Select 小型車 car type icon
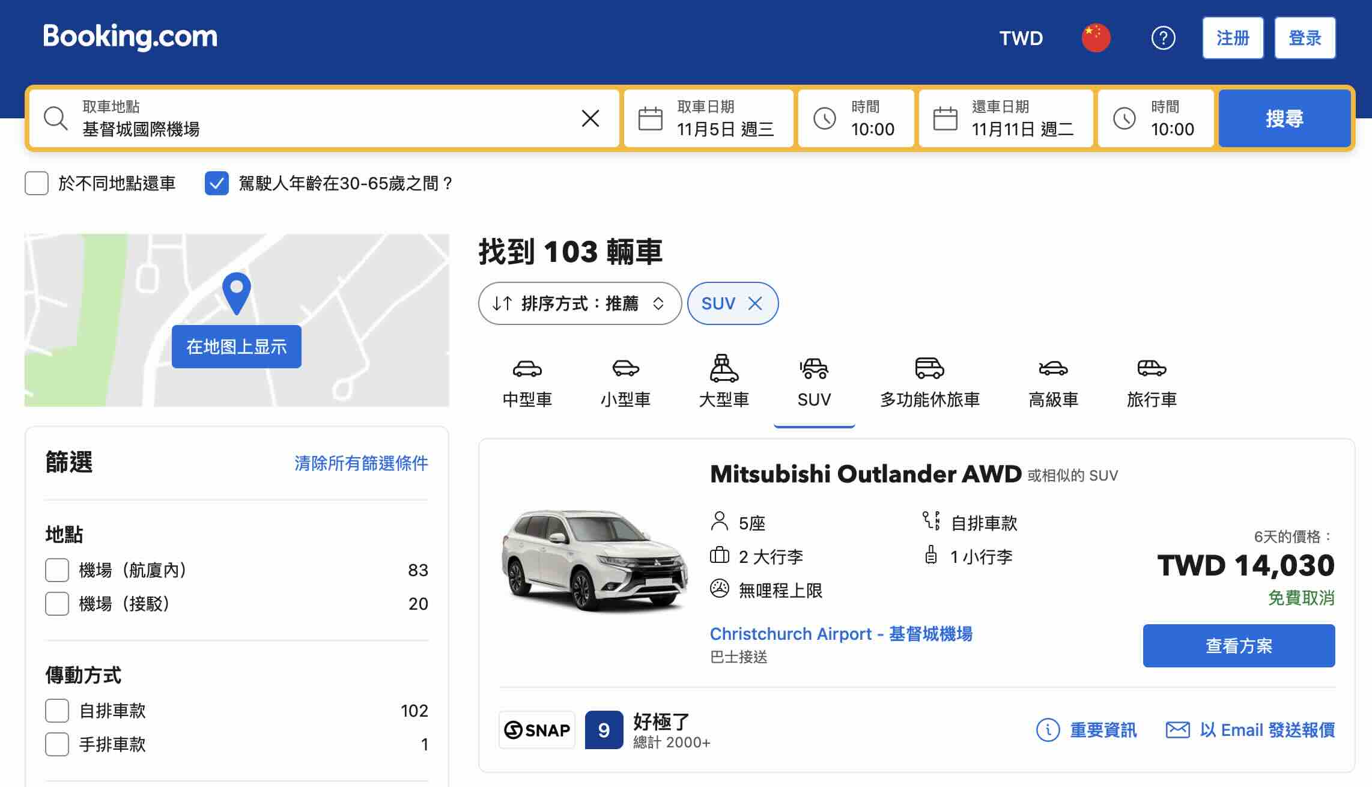The height and width of the screenshot is (787, 1372). pos(625,368)
